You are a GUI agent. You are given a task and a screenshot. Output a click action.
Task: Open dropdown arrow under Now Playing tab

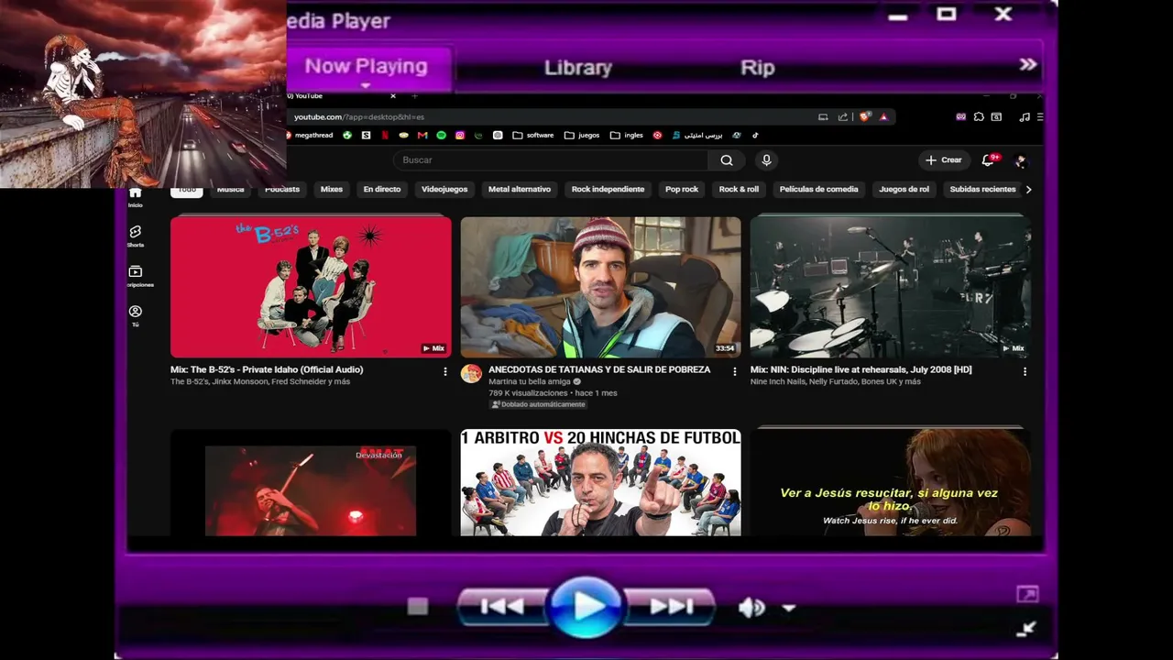point(365,86)
